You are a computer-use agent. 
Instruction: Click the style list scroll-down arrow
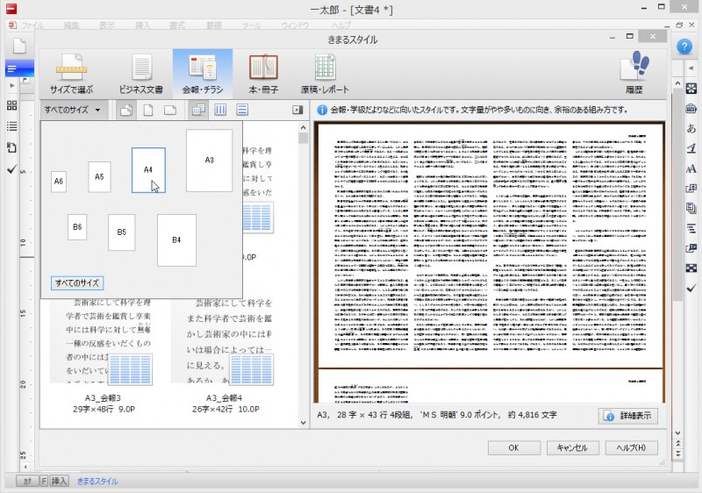pyautogui.click(x=303, y=422)
